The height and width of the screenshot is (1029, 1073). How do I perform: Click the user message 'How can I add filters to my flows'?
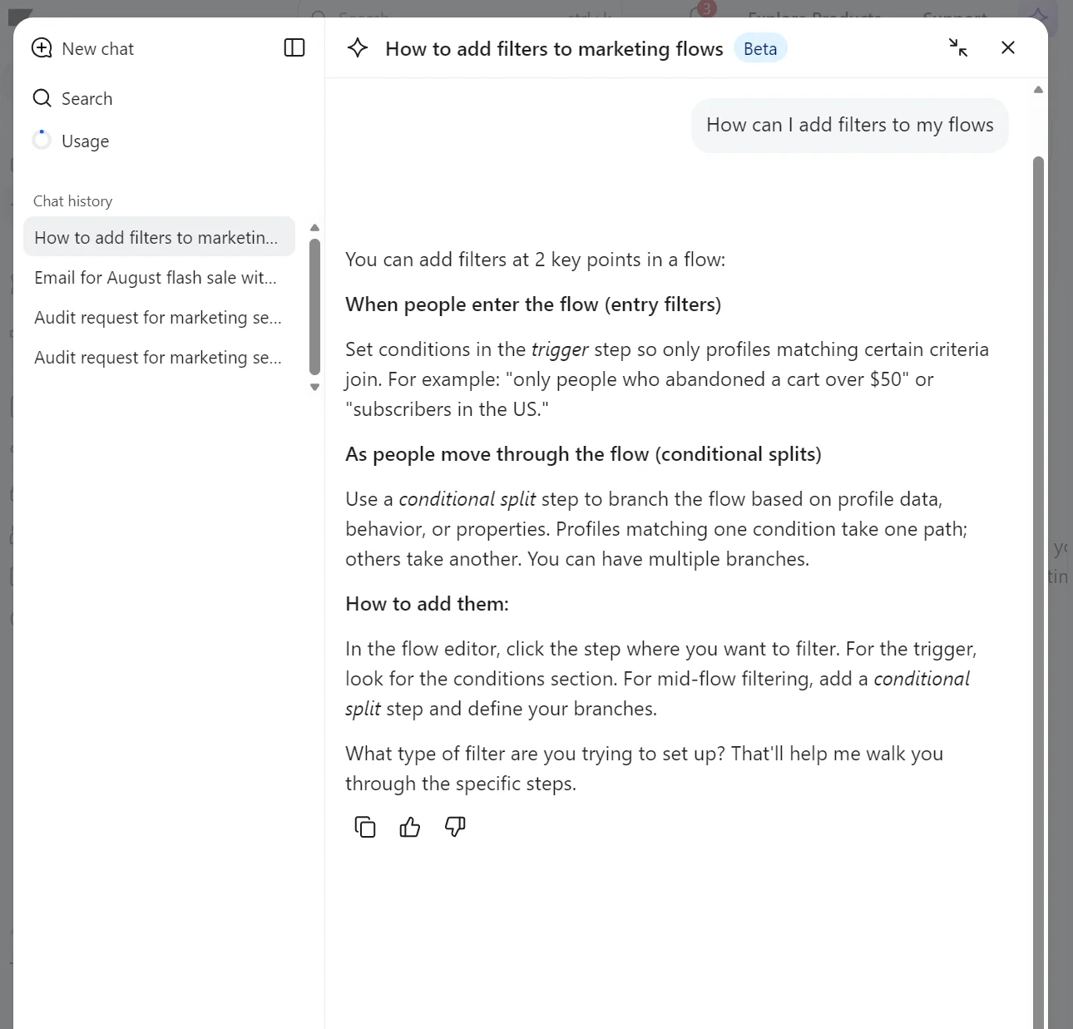(x=850, y=125)
